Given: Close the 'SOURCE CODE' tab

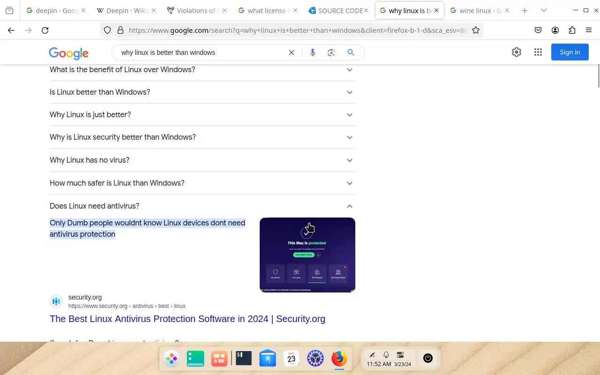Looking at the screenshot, I should (366, 10).
